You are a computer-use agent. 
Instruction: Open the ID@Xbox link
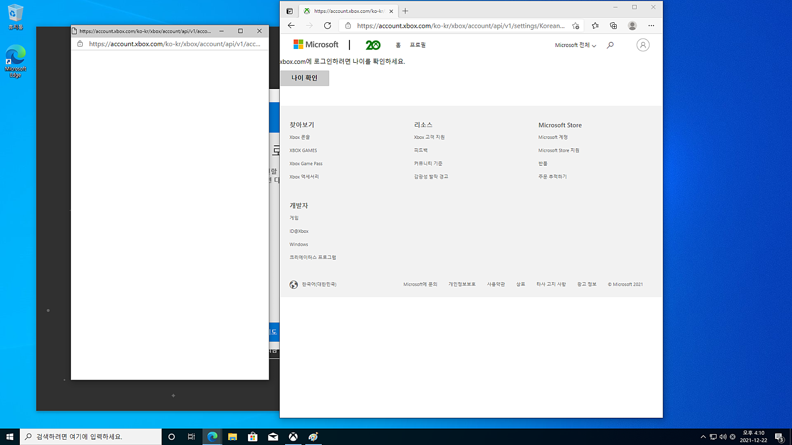click(299, 231)
